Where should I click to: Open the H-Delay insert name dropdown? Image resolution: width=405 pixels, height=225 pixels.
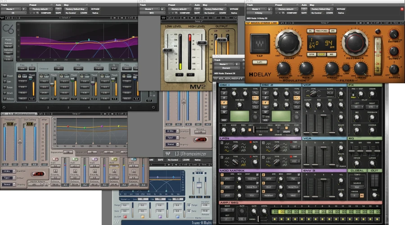tap(259, 13)
